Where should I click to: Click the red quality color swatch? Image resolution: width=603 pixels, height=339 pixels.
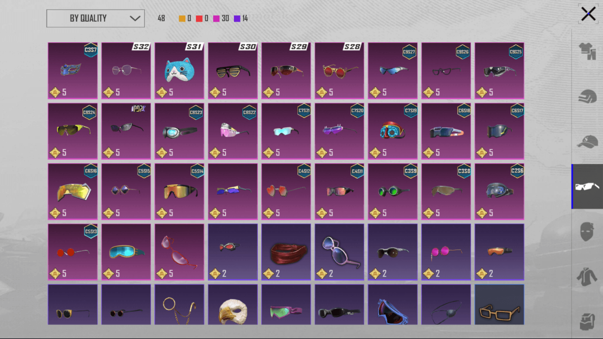199,19
